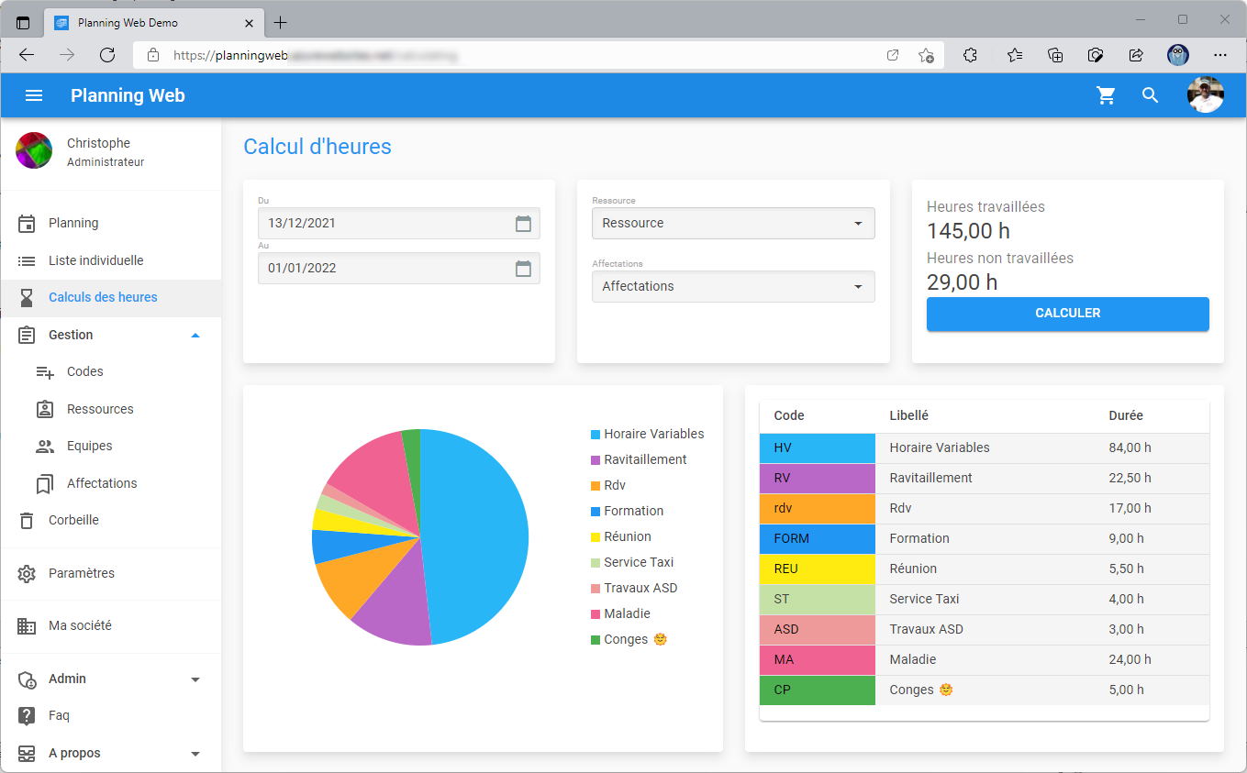Image resolution: width=1247 pixels, height=773 pixels.
Task: Click the Du date field 13/12/2021
Action: coord(398,223)
